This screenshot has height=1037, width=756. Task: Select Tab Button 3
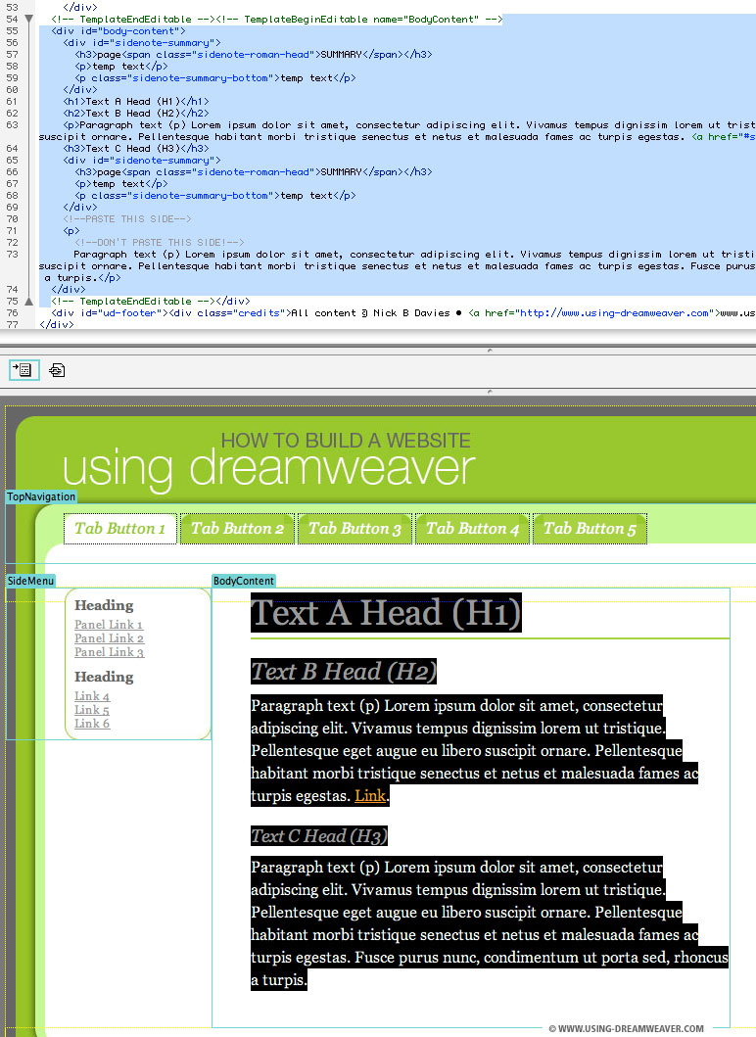pyautogui.click(x=355, y=529)
